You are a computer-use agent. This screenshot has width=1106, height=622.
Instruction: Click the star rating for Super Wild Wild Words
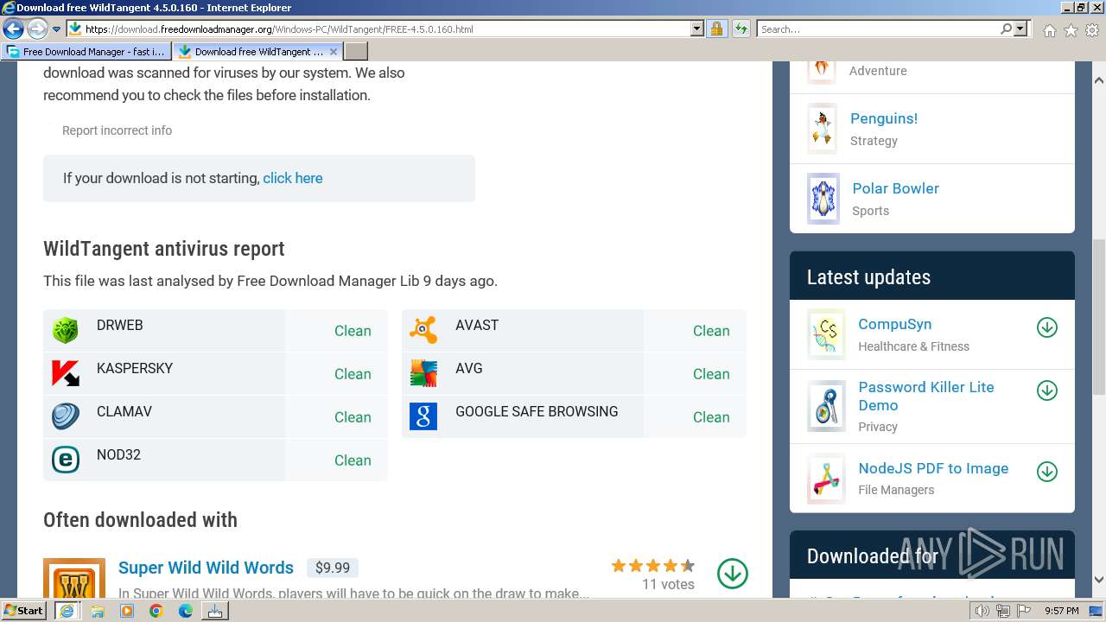click(653, 566)
